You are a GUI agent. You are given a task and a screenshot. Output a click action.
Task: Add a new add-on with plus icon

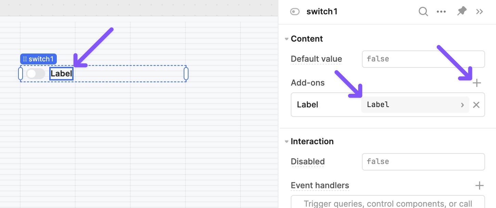pyautogui.click(x=477, y=83)
